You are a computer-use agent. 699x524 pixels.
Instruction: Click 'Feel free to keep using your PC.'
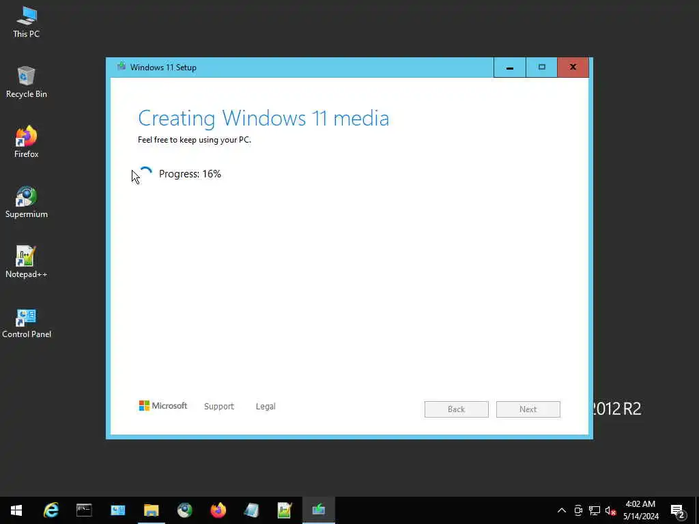click(195, 140)
